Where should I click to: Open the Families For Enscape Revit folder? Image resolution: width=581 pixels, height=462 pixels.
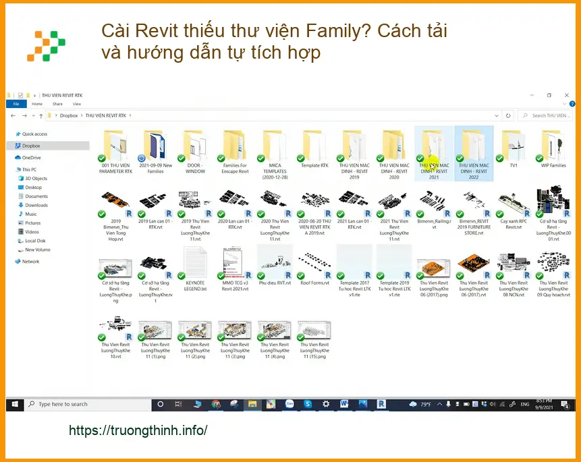coord(235,152)
